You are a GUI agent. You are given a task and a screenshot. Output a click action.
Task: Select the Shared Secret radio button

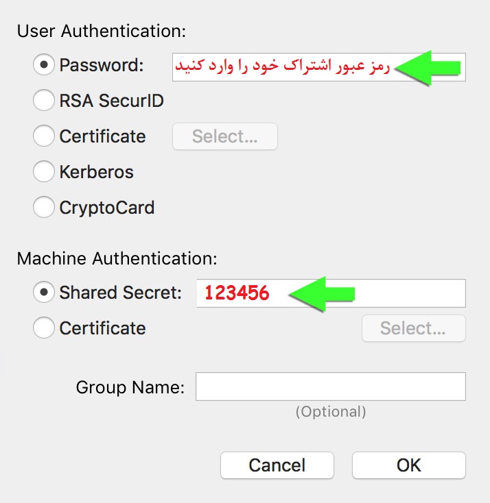44,293
